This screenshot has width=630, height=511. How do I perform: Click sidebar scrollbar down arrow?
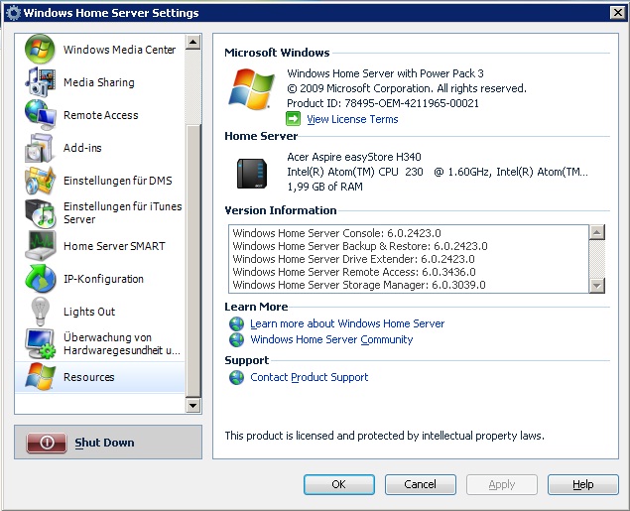click(x=193, y=406)
